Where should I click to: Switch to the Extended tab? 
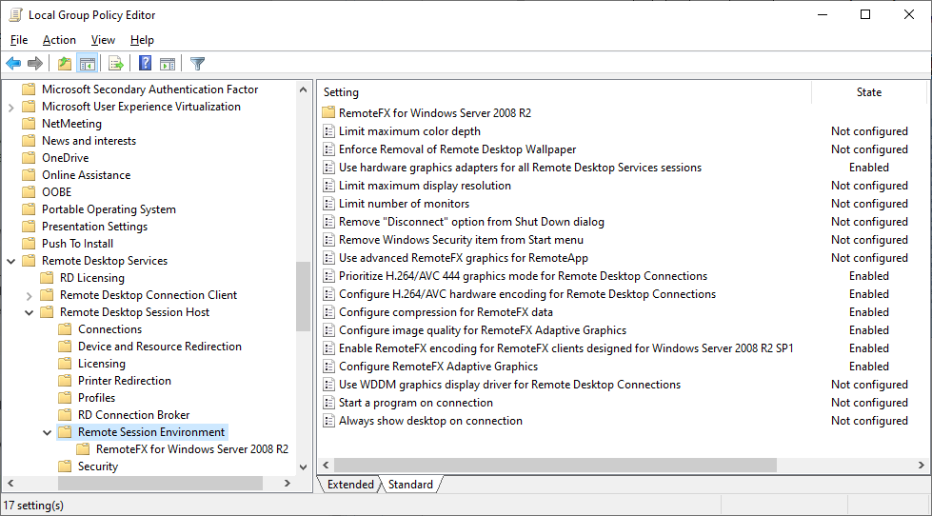[x=350, y=485]
